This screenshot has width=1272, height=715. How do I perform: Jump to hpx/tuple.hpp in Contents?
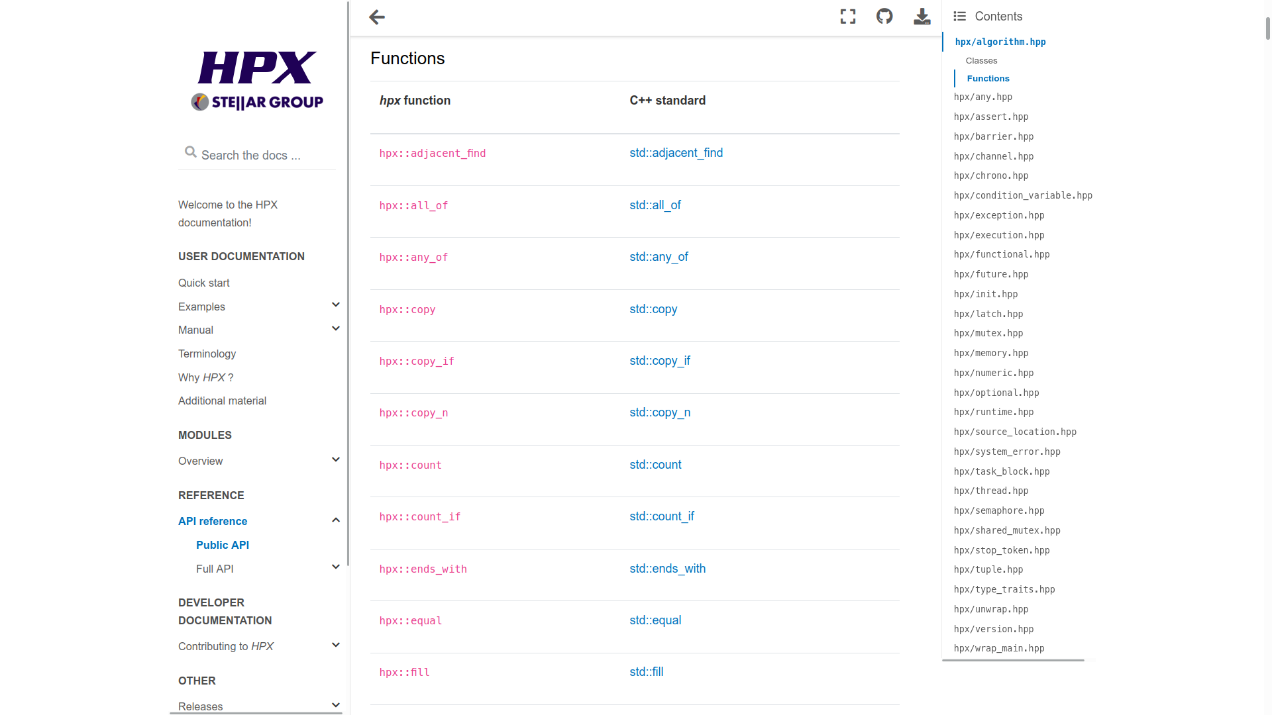[x=988, y=570]
